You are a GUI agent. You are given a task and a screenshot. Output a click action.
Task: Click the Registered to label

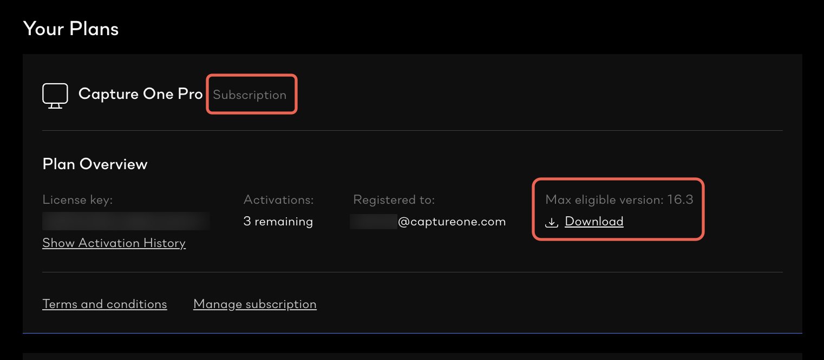(x=394, y=200)
